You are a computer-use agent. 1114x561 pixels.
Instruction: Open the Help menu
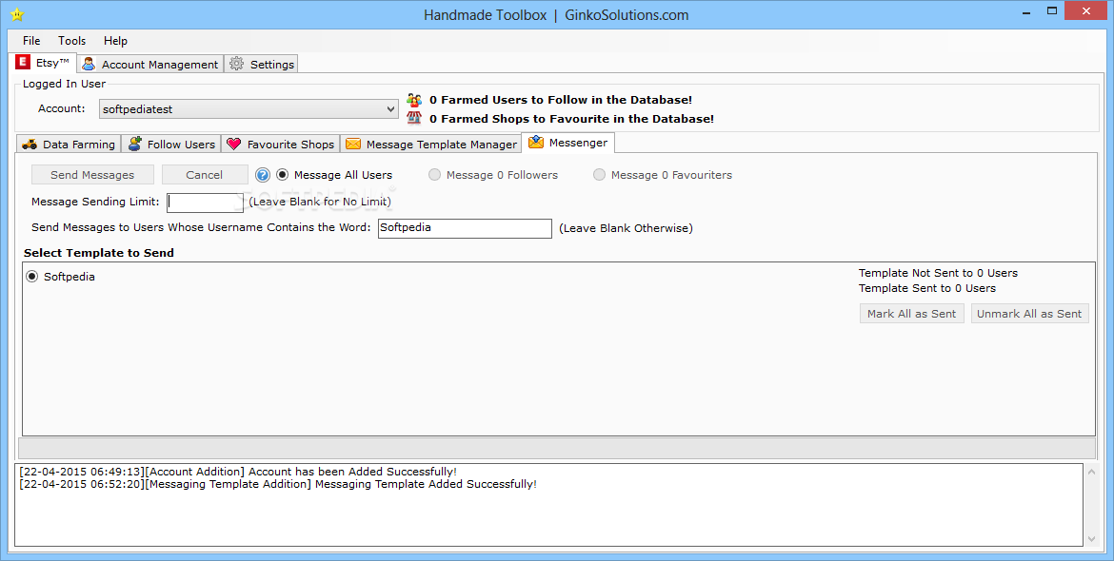[115, 41]
